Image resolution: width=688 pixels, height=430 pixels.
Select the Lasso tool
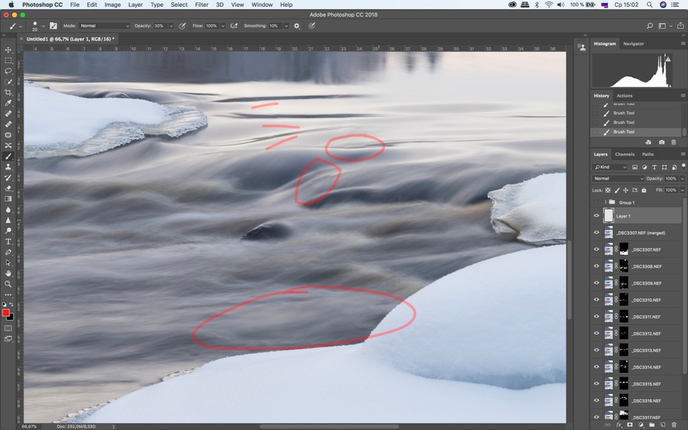(8, 71)
